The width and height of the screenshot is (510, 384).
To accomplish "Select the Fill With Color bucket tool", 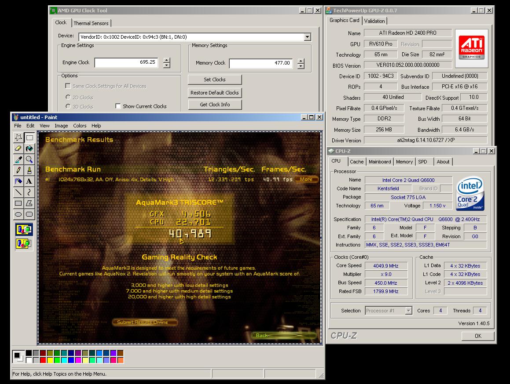I will pos(29,149).
